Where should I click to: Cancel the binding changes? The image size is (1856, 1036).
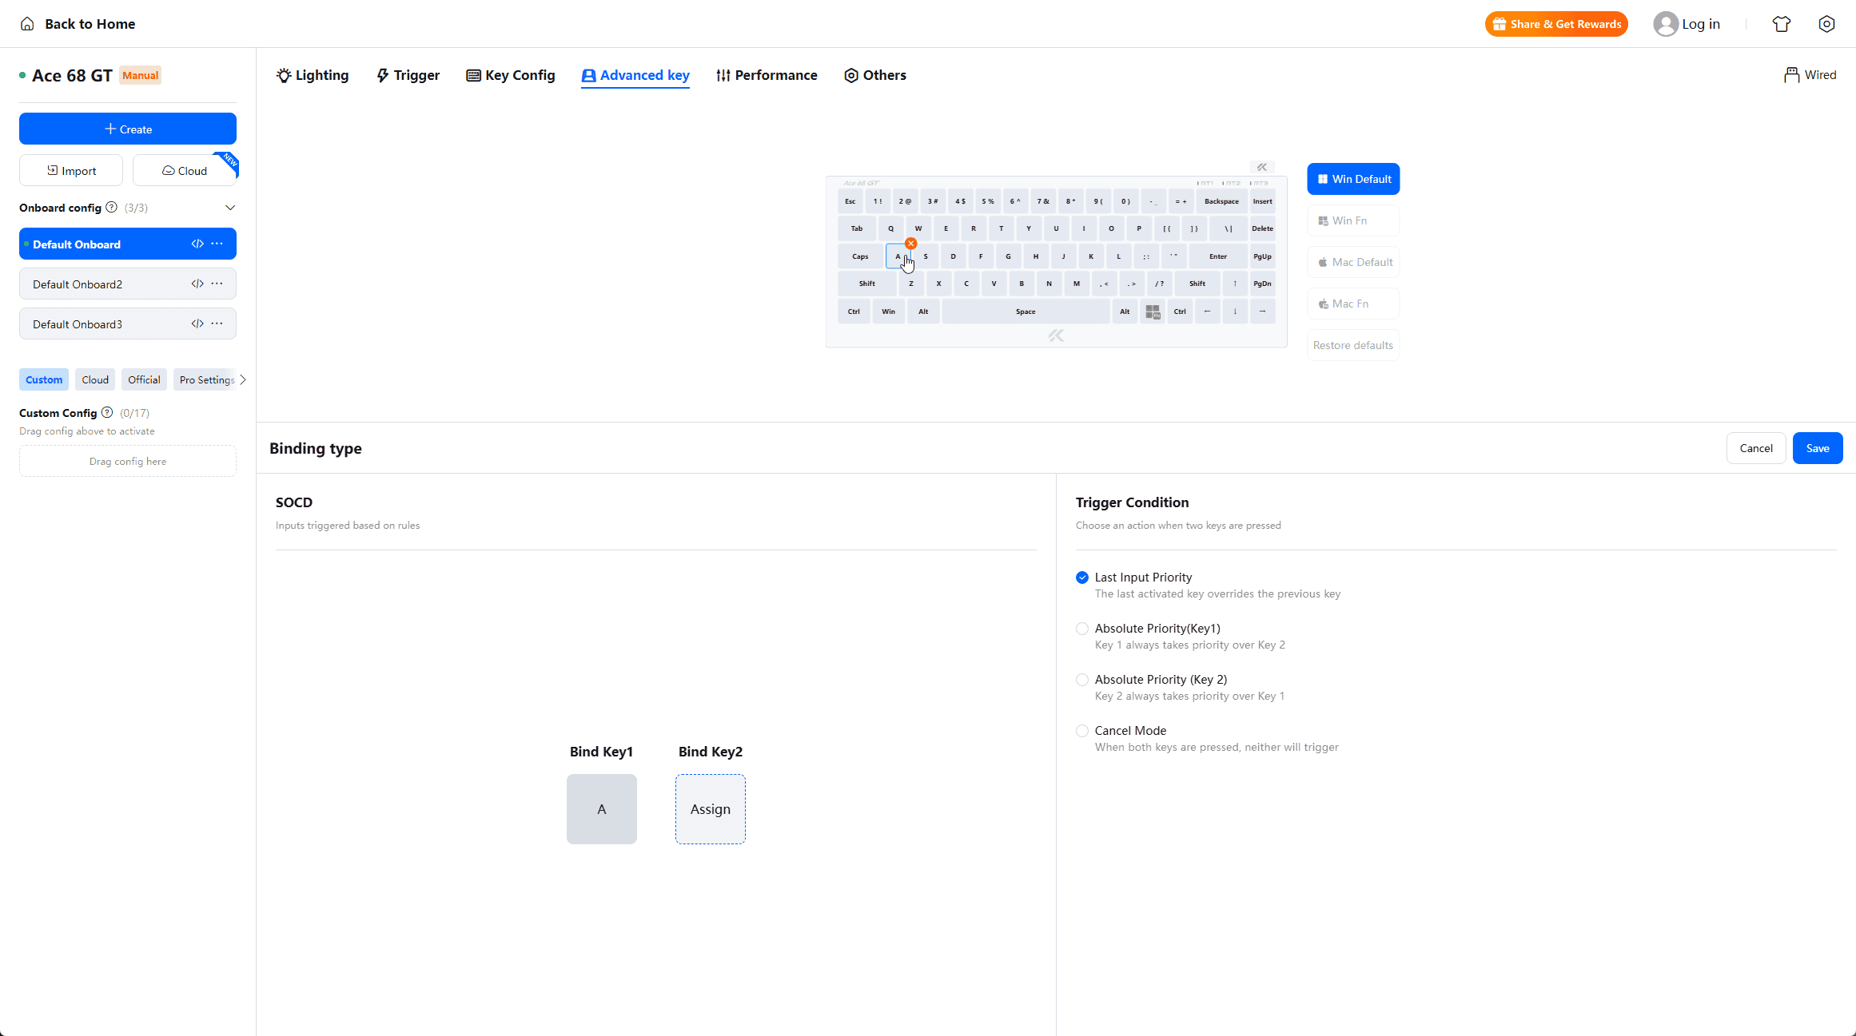(1756, 448)
